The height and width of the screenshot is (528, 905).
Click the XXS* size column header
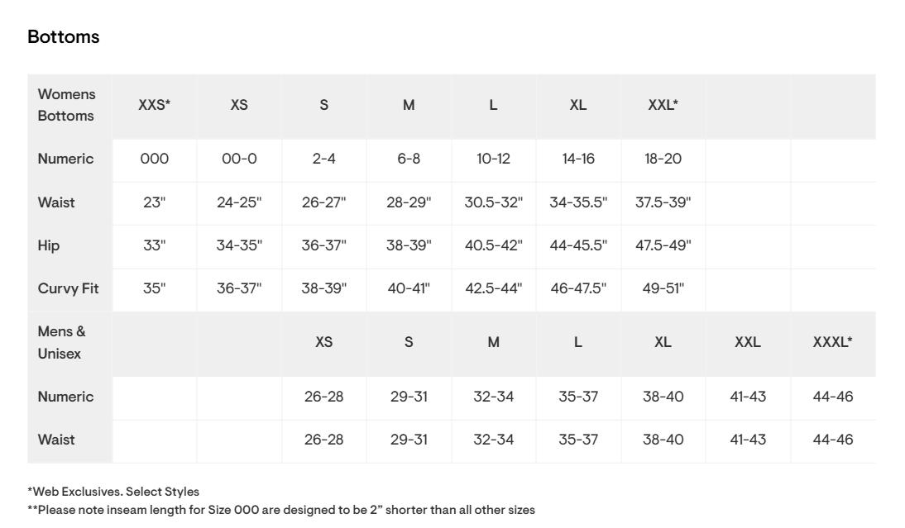point(155,106)
